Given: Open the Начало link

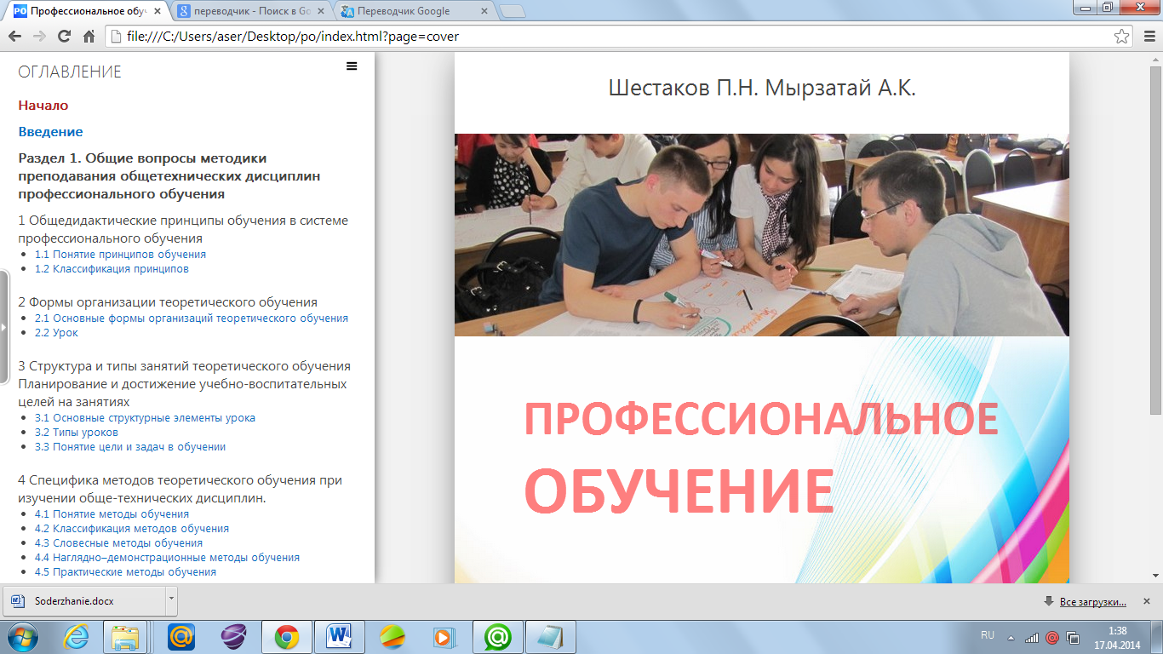Looking at the screenshot, I should 43,106.
